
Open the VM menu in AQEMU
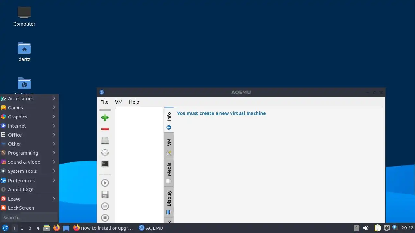tap(119, 102)
